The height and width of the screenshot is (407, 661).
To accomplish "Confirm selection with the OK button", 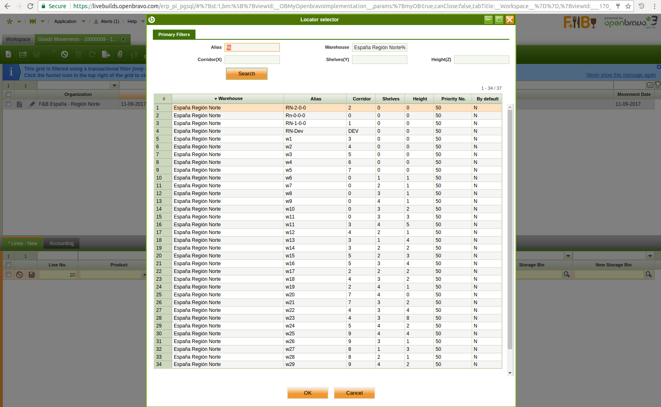I will 307,393.
